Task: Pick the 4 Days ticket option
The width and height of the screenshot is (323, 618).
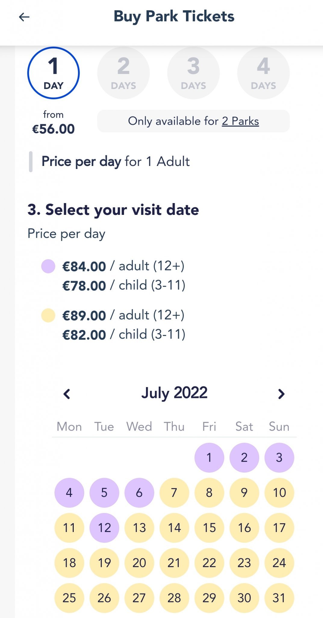Action: tap(263, 73)
